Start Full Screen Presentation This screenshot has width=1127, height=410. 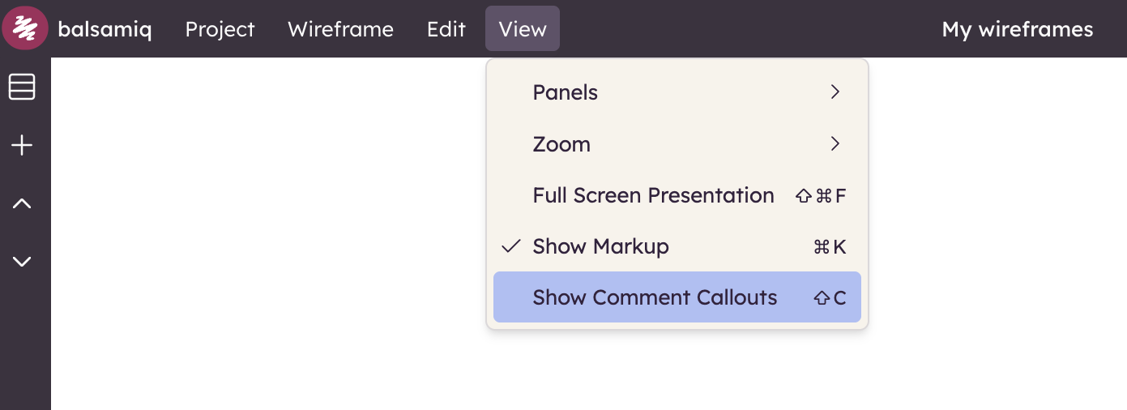(653, 195)
